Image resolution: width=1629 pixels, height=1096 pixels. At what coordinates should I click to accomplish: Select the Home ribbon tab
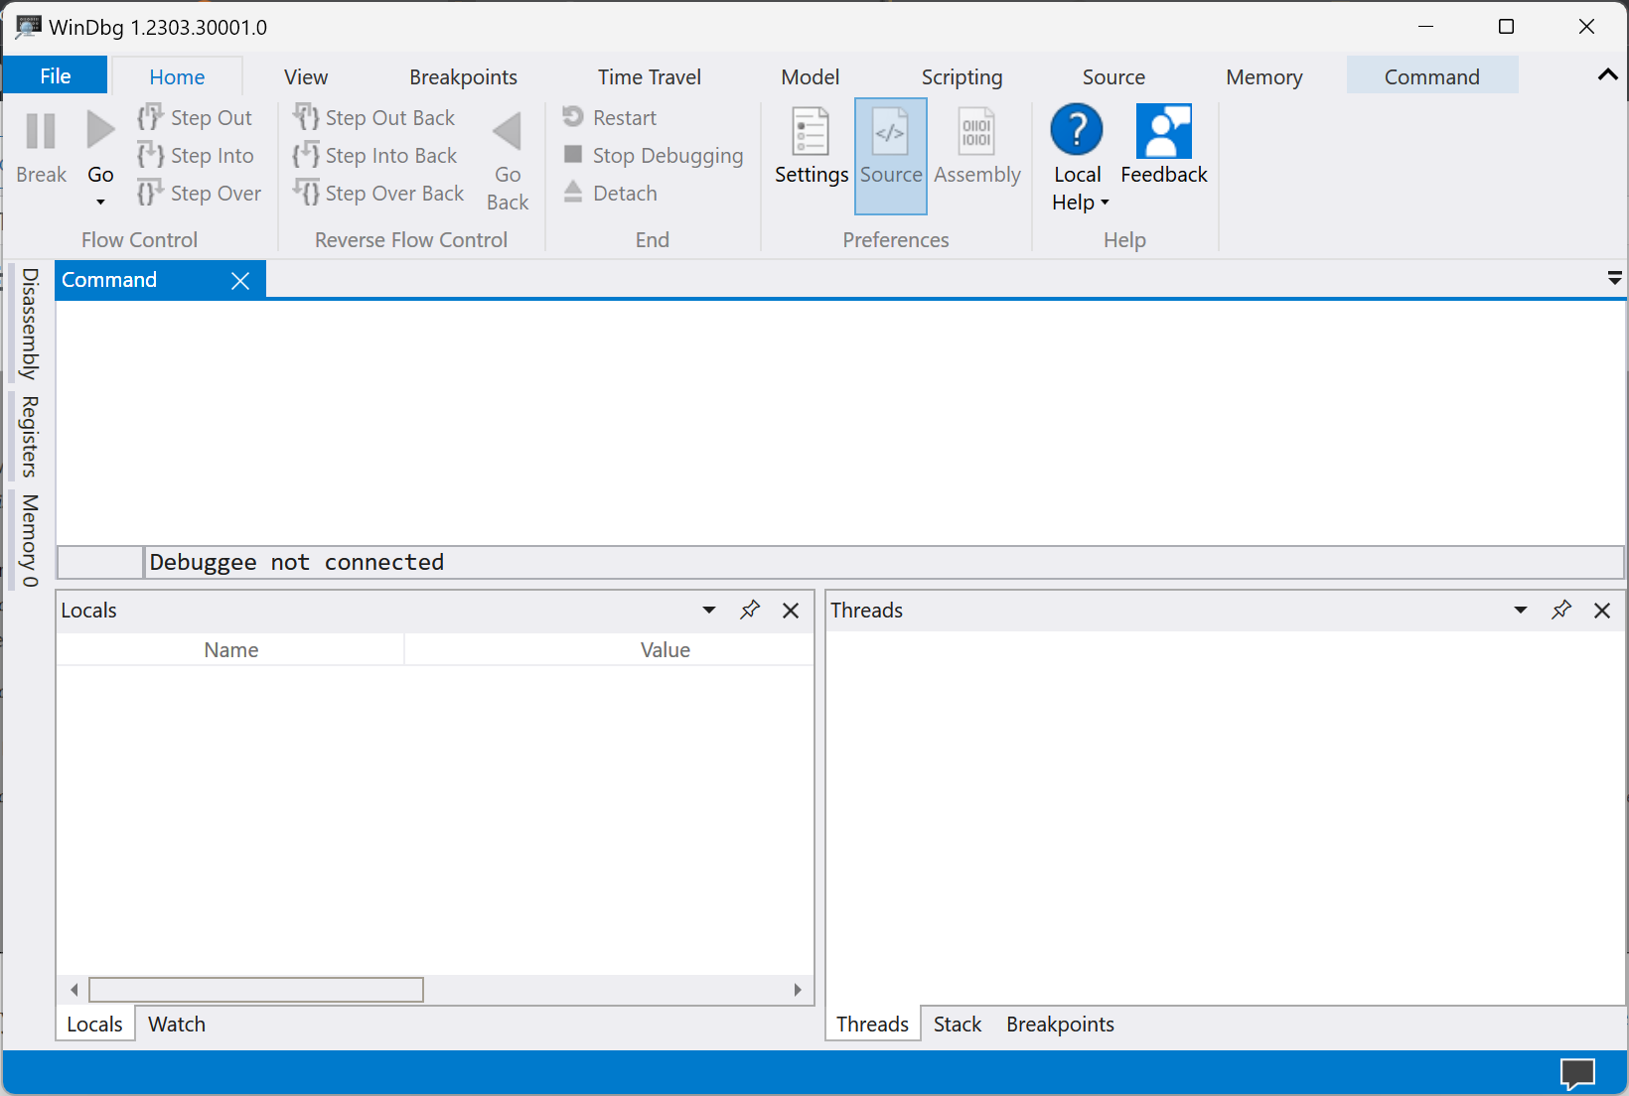(177, 76)
